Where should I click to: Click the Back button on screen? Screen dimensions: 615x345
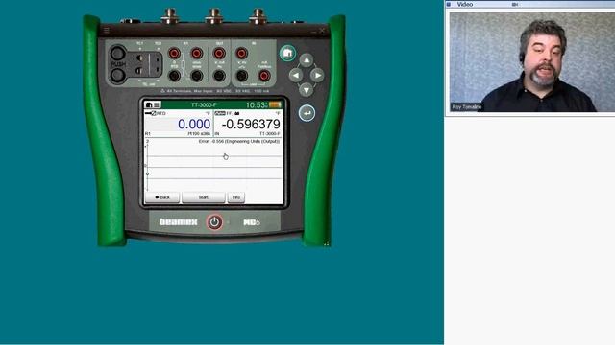(x=162, y=197)
